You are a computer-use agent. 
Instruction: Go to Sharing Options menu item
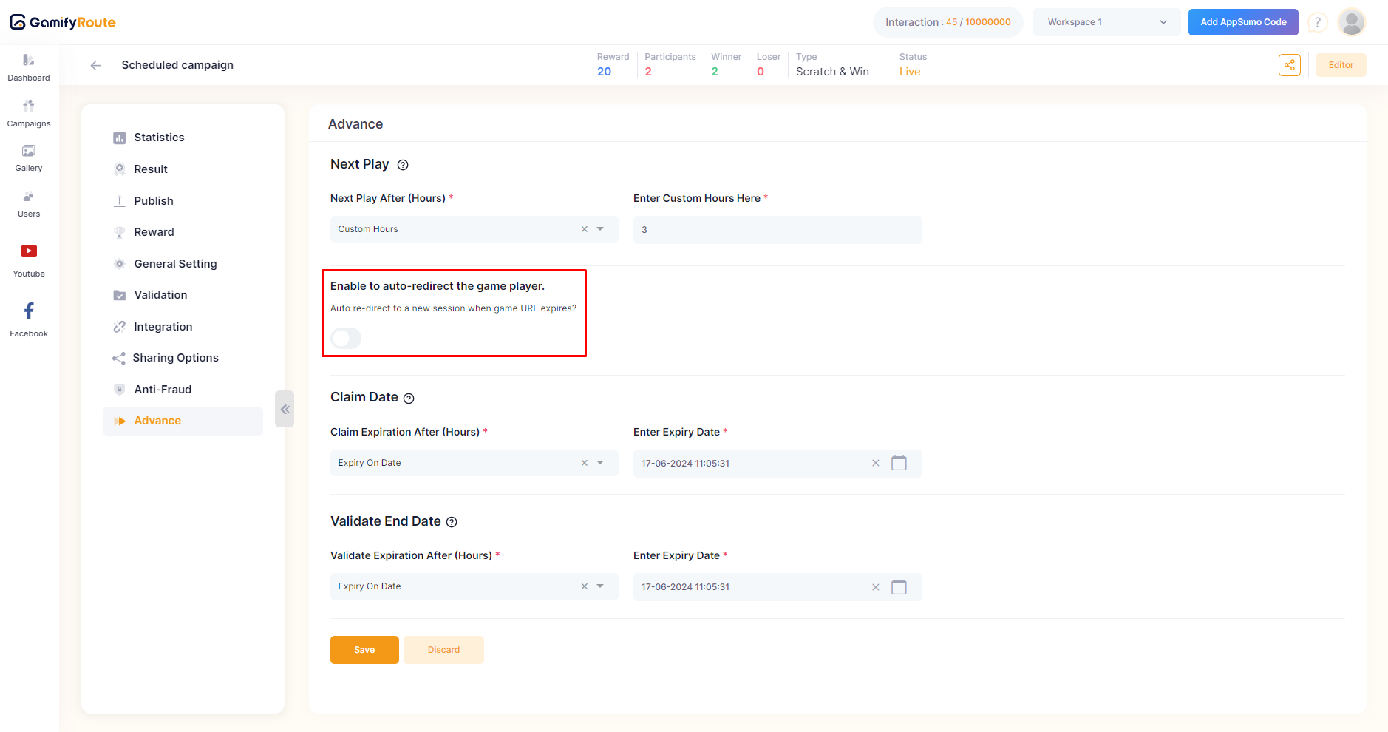coord(175,358)
